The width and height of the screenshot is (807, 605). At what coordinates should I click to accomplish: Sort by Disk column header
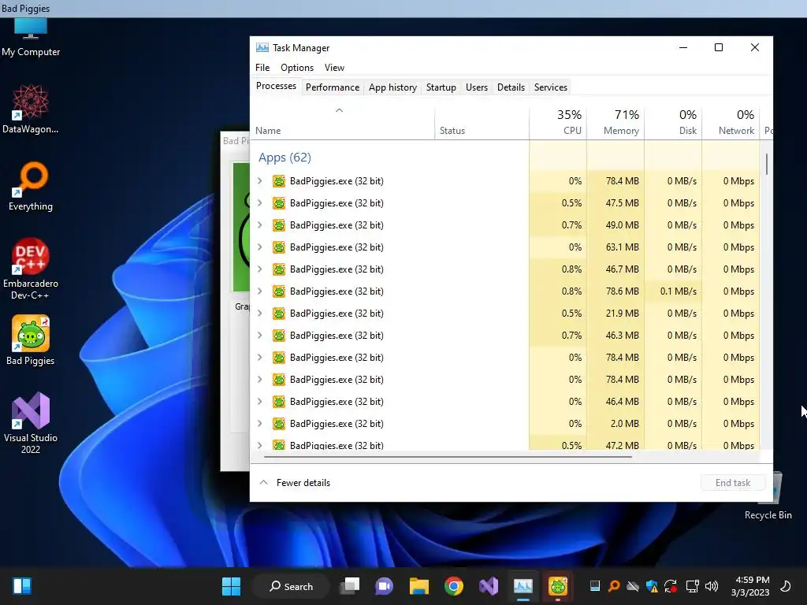[673, 123]
